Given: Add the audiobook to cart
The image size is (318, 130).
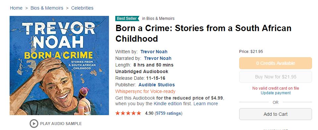Looking at the screenshot, I should [275, 114].
